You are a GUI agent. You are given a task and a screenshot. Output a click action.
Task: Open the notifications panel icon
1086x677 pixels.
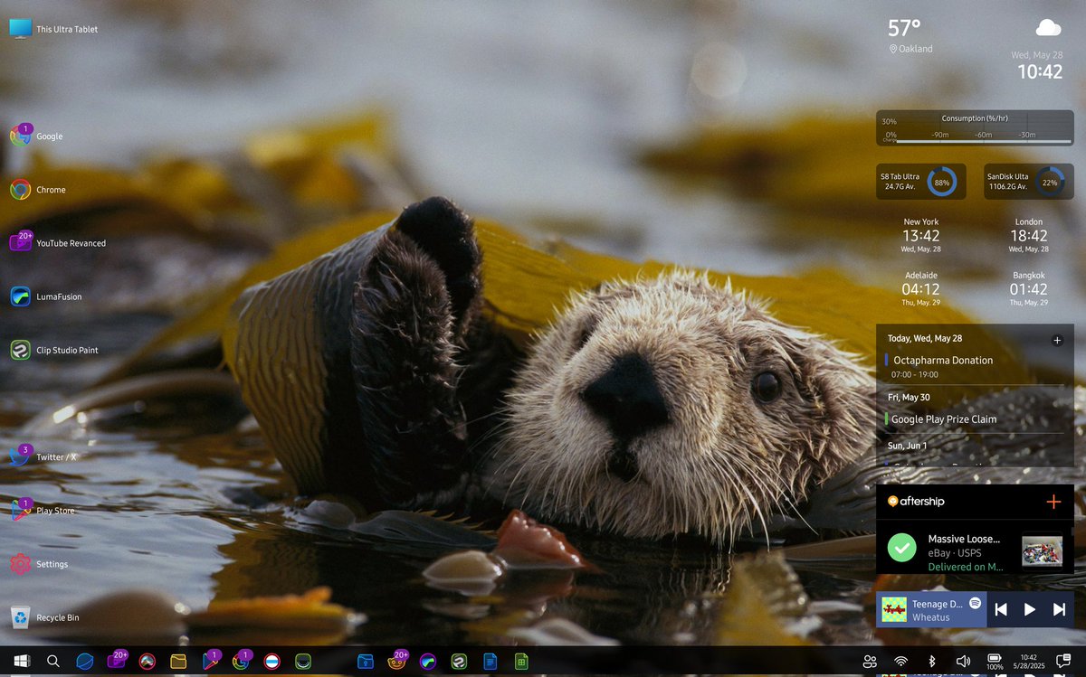[x=1063, y=662]
